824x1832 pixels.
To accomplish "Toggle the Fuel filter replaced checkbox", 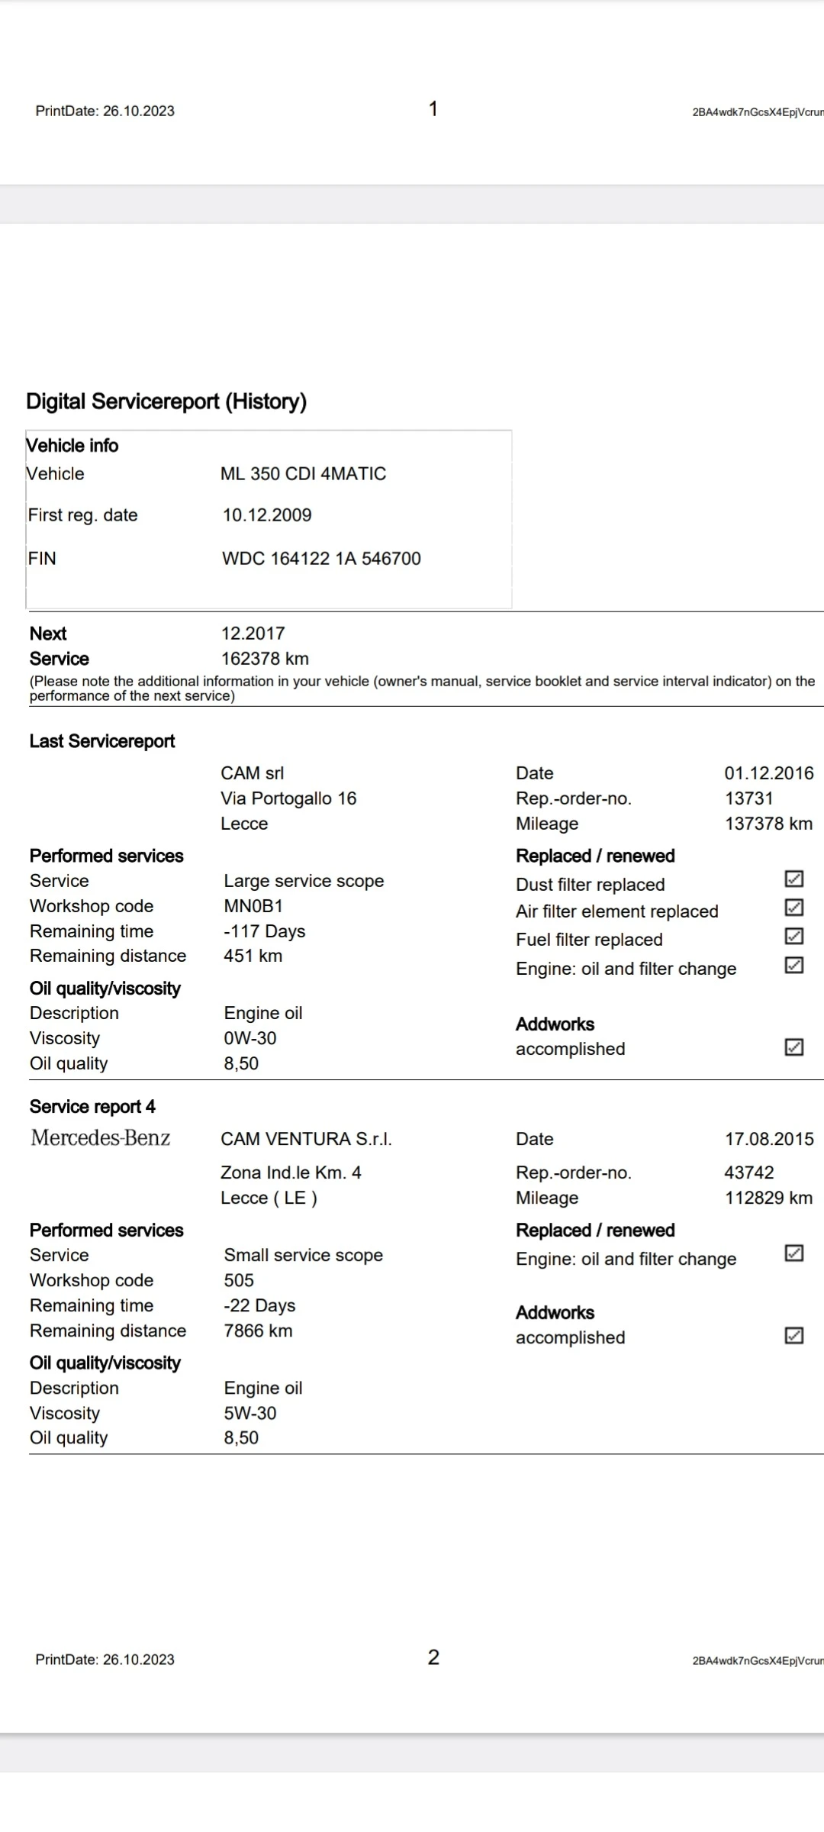I will [793, 936].
